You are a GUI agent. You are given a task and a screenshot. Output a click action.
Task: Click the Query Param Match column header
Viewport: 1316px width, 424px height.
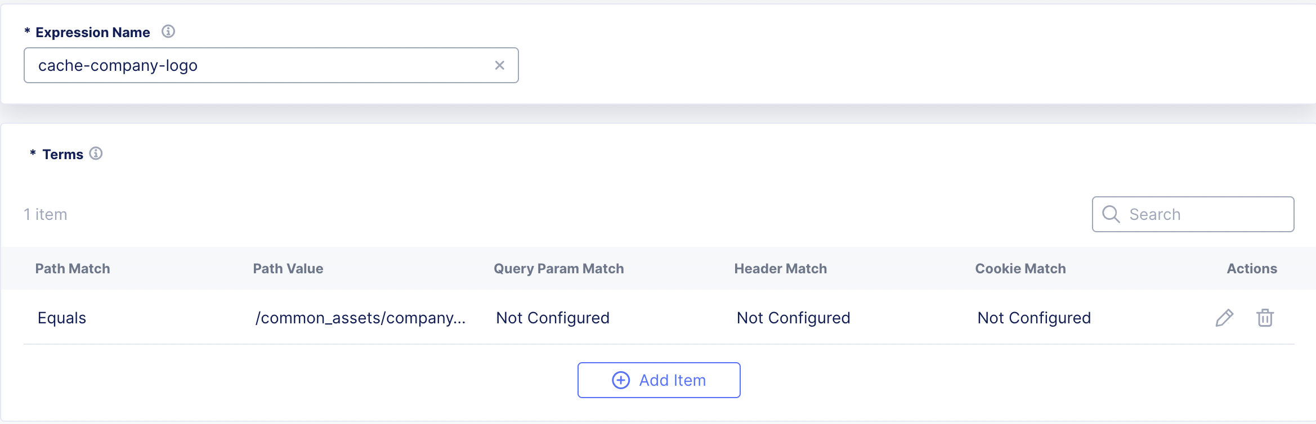point(558,269)
